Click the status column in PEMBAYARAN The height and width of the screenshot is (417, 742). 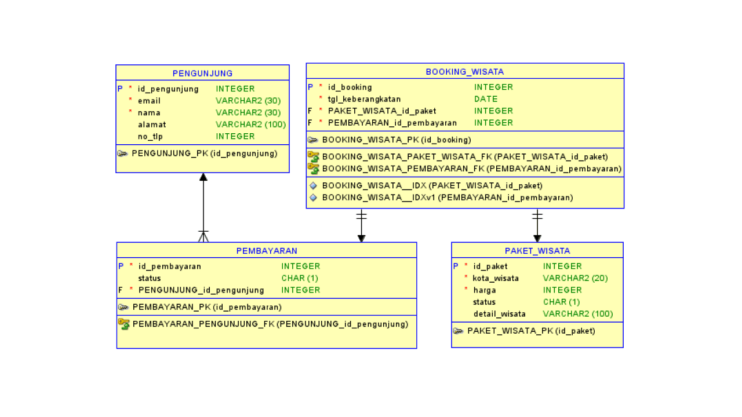click(x=150, y=278)
